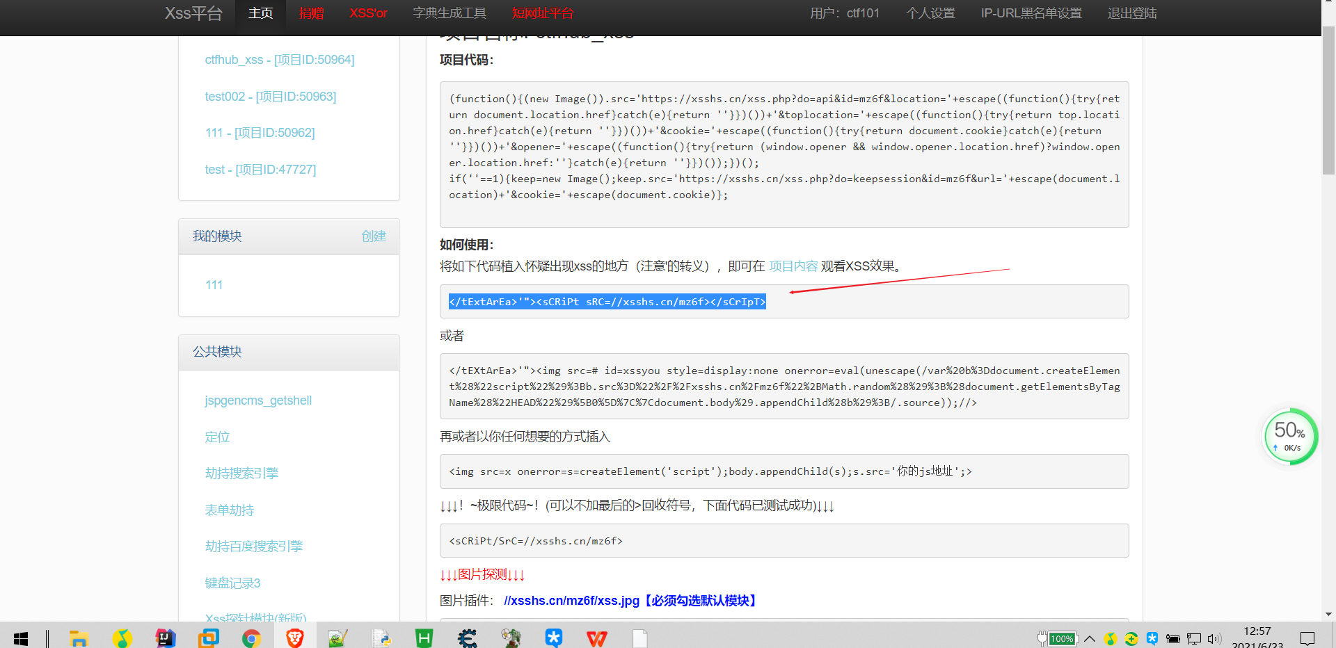Open network connection tray icon
The image size is (1336, 648).
pos(1194,639)
